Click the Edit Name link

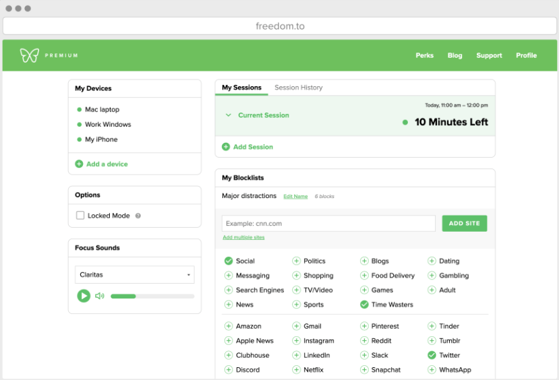point(295,197)
